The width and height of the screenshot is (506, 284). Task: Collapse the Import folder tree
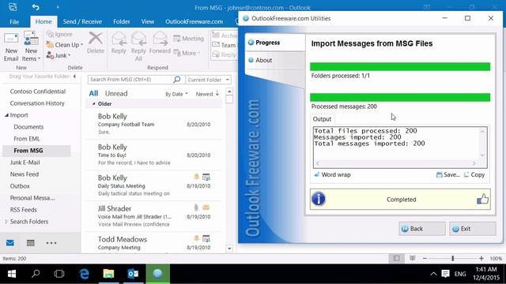(6, 115)
